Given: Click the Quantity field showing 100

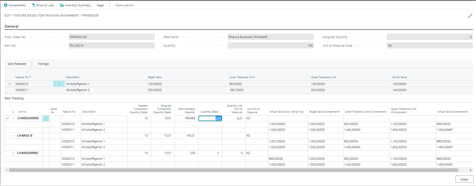Looking at the screenshot, I should [x=271, y=46].
